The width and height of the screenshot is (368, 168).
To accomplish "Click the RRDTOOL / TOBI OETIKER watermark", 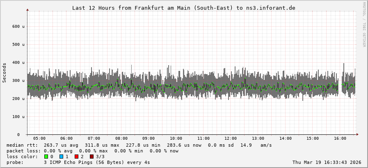I will coord(364,24).
